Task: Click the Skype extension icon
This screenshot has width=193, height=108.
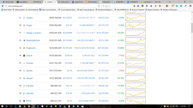Action: [177, 6]
